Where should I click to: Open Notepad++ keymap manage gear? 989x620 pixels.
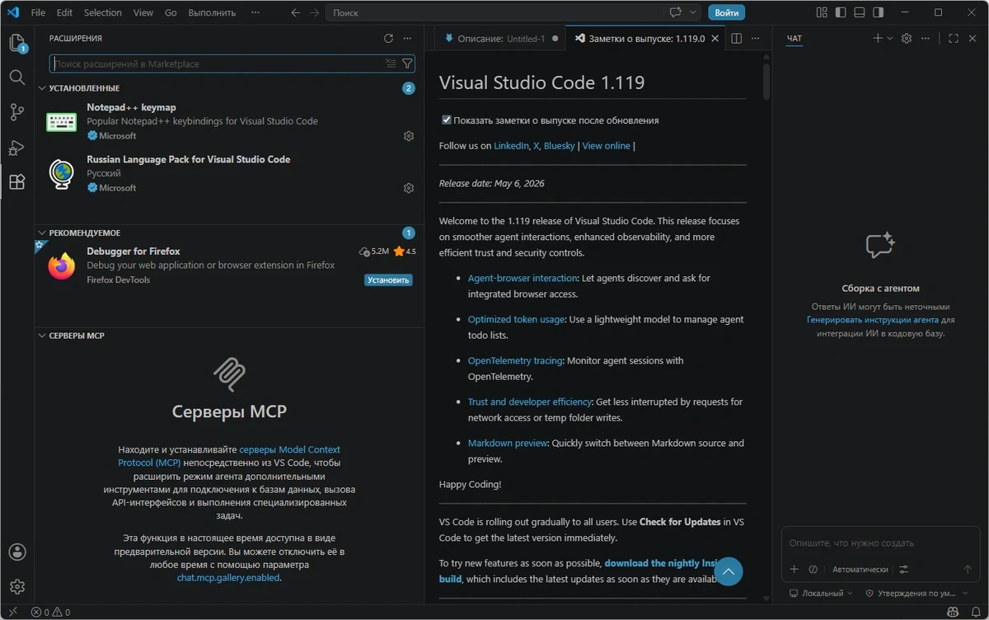408,136
